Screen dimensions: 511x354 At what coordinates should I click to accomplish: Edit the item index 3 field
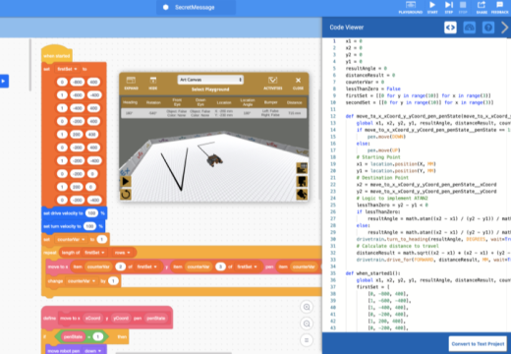point(220,266)
